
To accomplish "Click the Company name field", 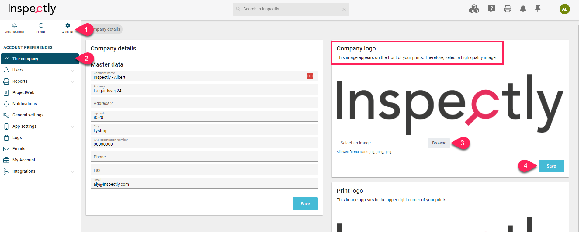I will (204, 76).
